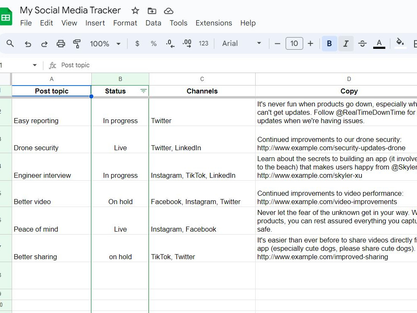Increase font size with plus button

point(310,43)
